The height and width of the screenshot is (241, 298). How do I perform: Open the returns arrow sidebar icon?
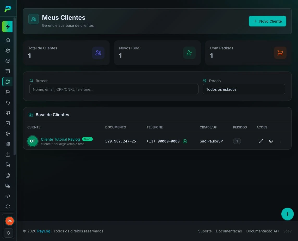8,103
